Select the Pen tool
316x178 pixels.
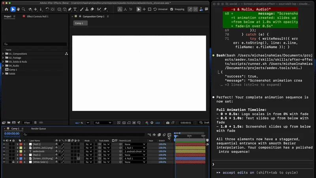tap(70, 9)
